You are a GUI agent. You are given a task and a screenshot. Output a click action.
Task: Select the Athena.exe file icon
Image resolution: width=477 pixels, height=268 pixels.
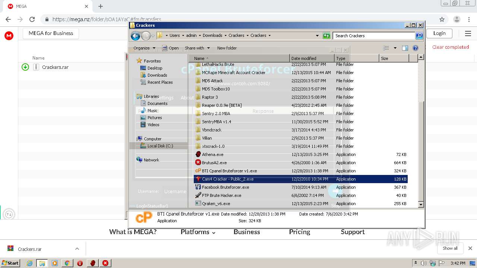[198, 154]
